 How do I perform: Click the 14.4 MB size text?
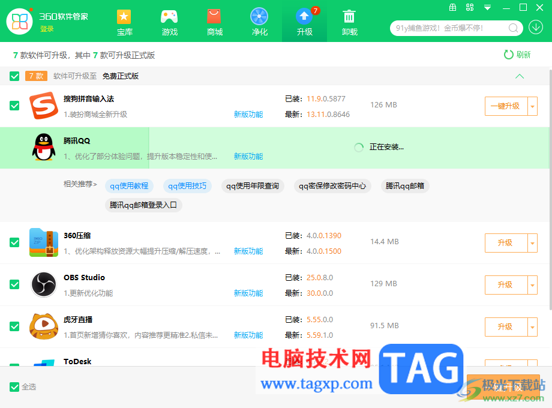coord(385,241)
